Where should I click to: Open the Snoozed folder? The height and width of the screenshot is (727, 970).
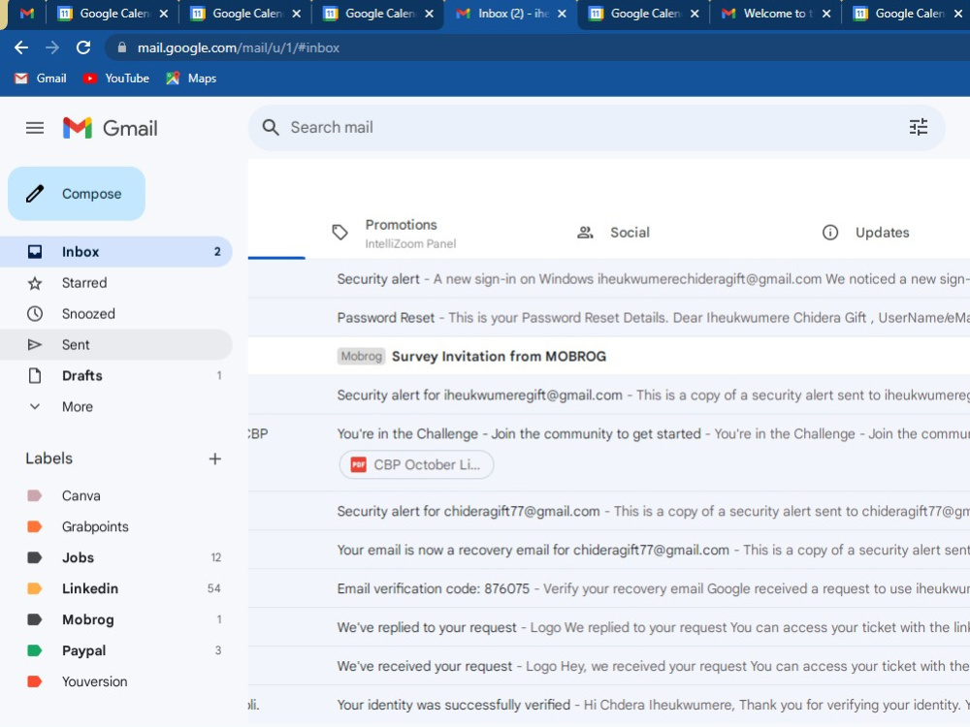click(116, 313)
